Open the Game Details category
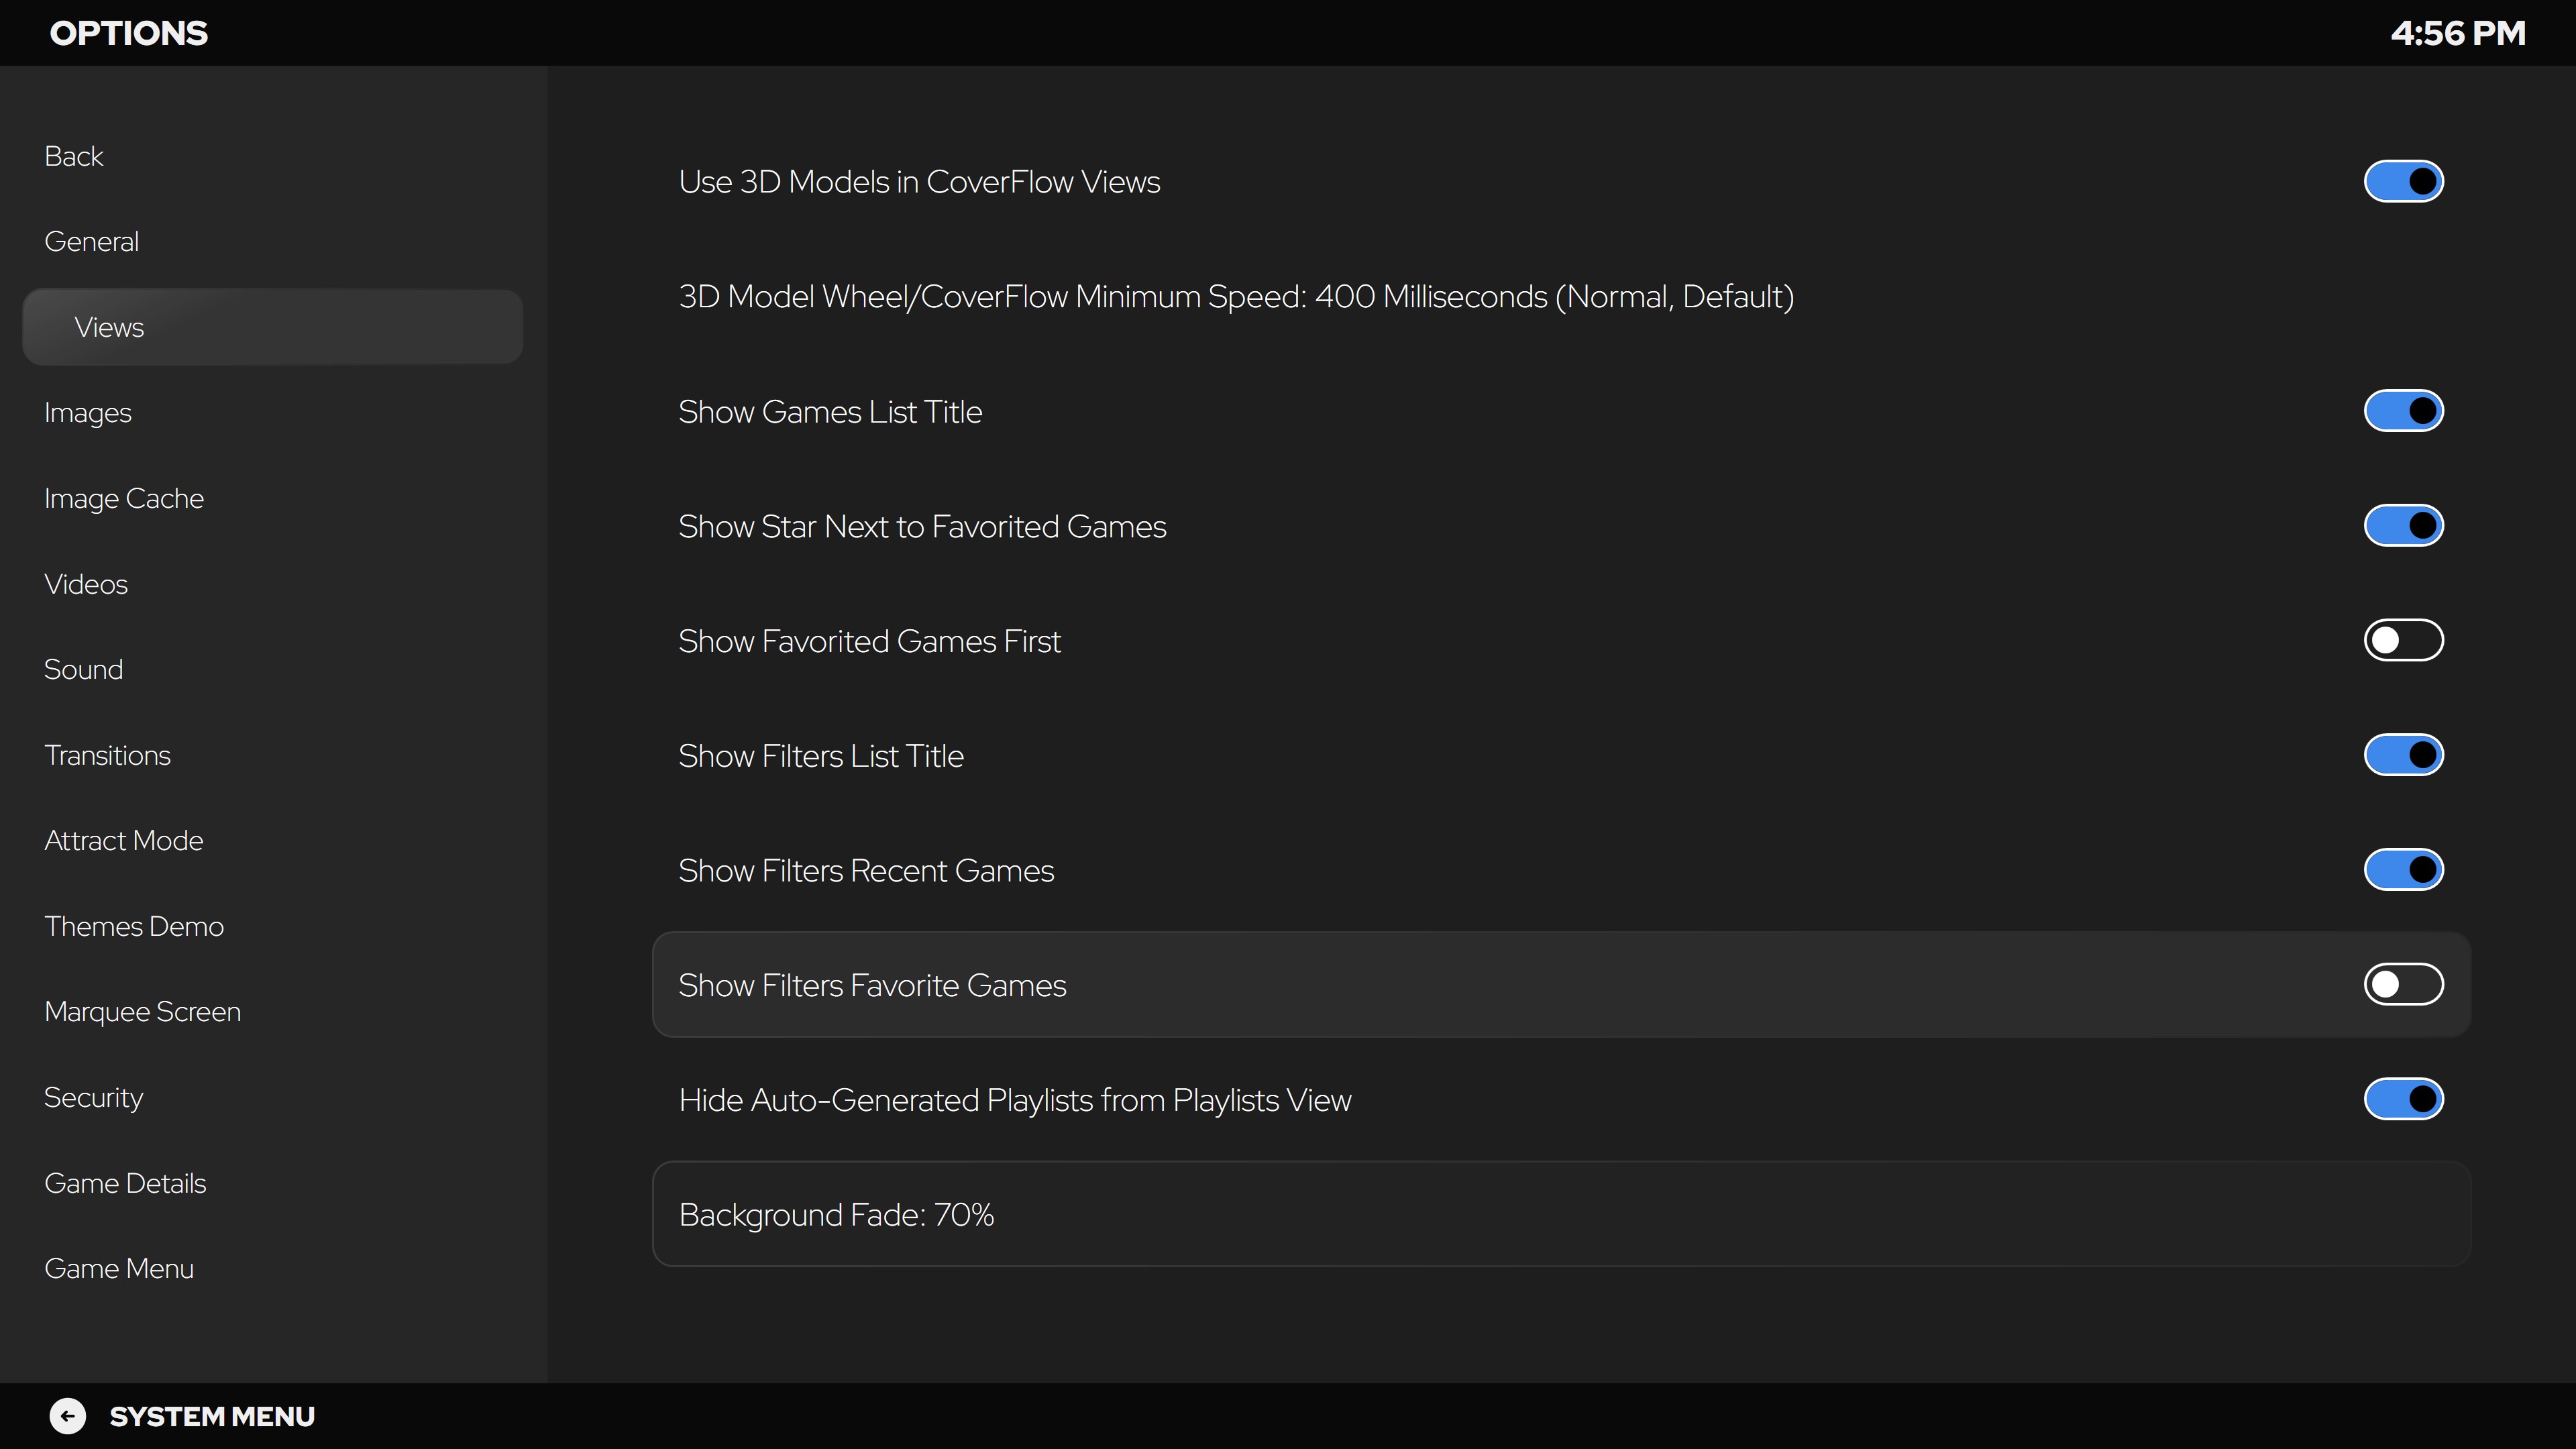Image resolution: width=2576 pixels, height=1449 pixels. tap(126, 1183)
